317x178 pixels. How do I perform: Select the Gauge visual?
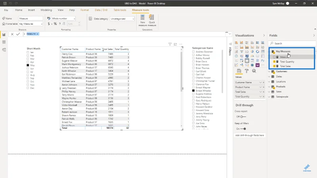tap(252, 56)
